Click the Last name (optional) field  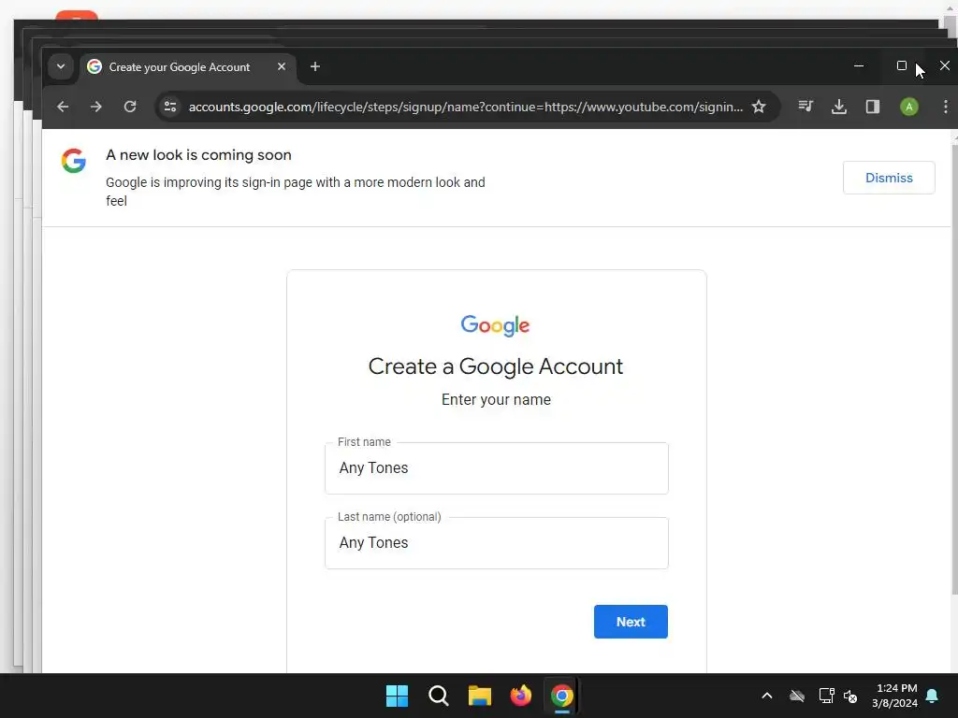[x=496, y=543]
